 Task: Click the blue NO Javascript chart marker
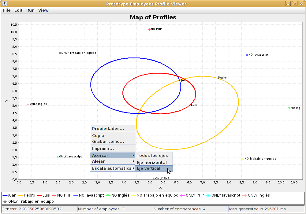click(x=247, y=55)
